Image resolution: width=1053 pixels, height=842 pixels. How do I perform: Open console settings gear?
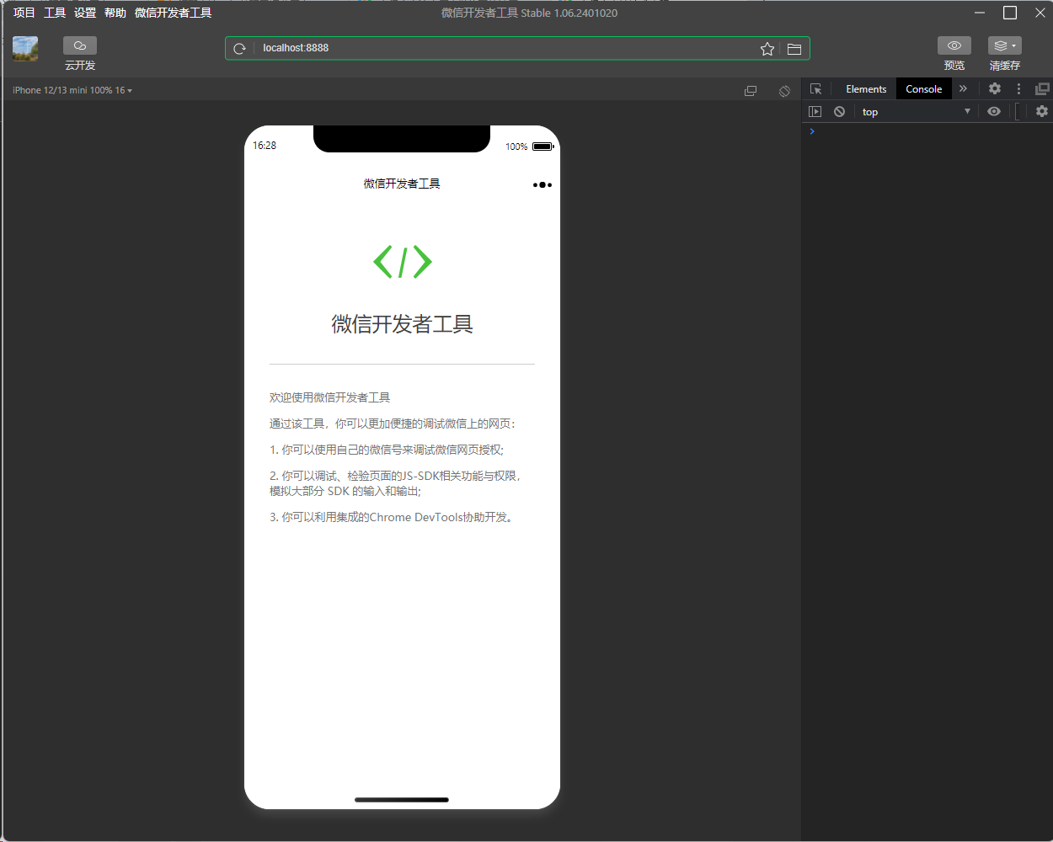click(1042, 111)
